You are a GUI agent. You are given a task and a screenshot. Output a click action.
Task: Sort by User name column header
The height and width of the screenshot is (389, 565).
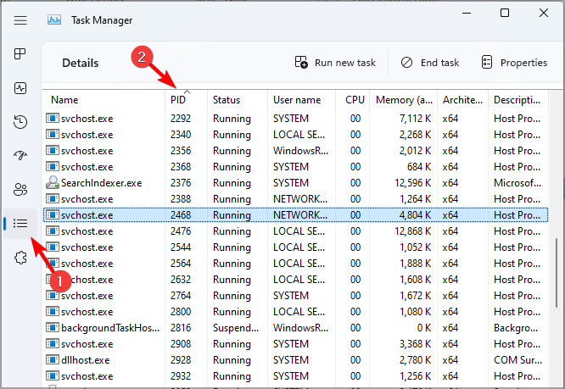click(302, 100)
